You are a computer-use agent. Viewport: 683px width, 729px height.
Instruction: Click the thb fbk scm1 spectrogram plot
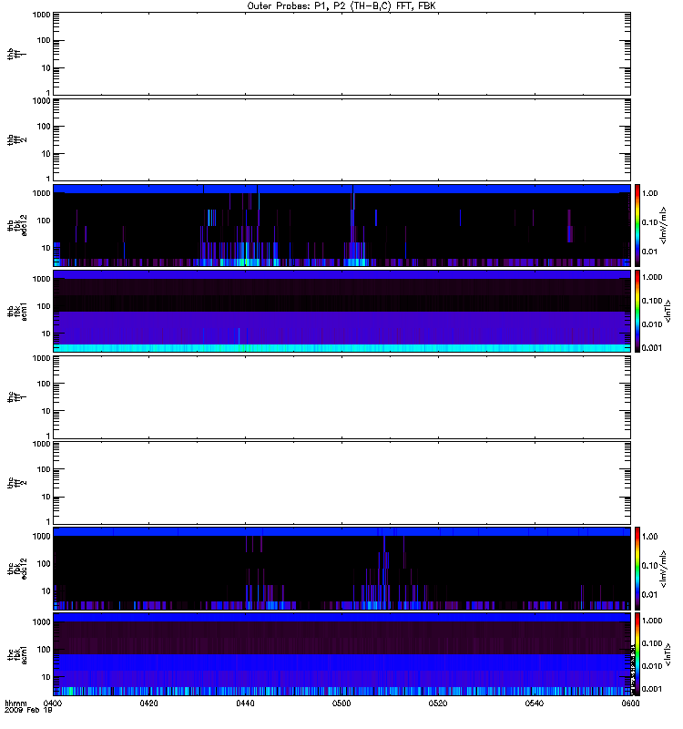(341, 311)
